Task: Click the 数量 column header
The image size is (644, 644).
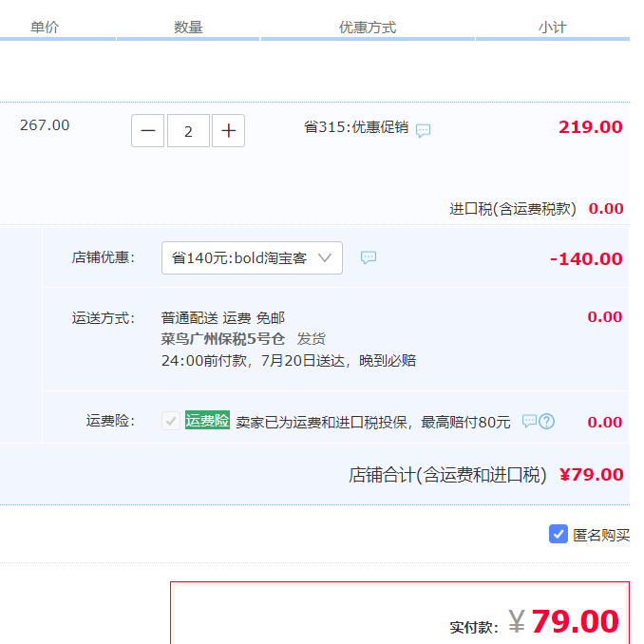Action: click(188, 28)
